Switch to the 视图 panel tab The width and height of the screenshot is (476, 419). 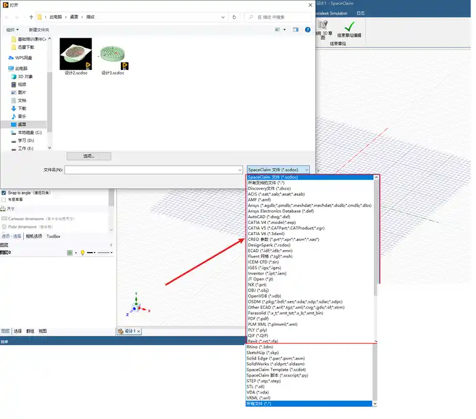click(x=43, y=331)
